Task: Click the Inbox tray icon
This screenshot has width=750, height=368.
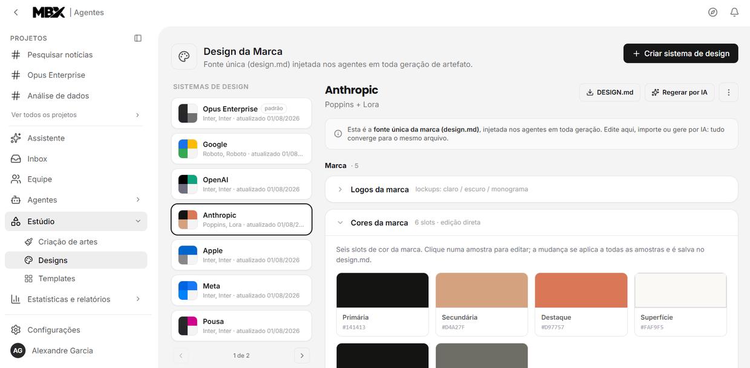Action: 16,159
